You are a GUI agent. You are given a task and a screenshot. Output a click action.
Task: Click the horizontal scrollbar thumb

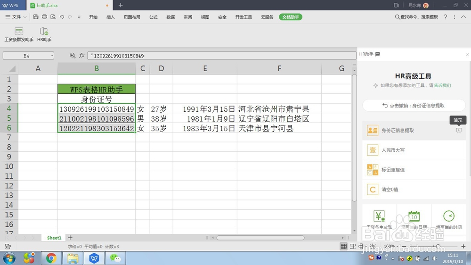pyautogui.click(x=260, y=238)
